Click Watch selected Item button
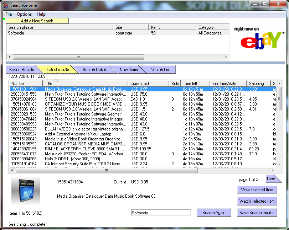 click(257, 201)
